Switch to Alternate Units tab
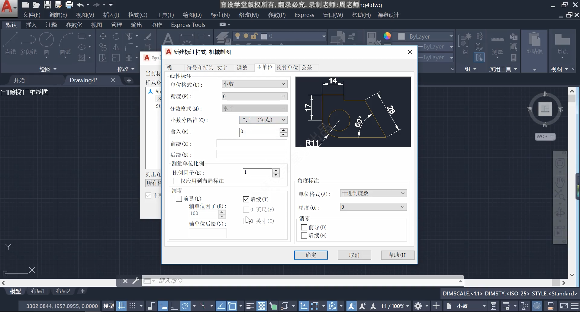The width and height of the screenshot is (580, 312). [287, 68]
